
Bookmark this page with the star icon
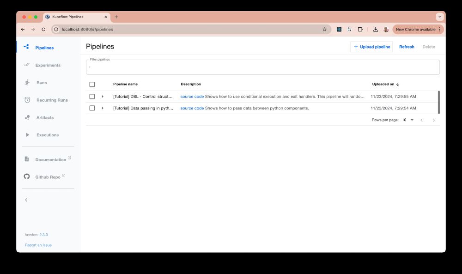point(324,30)
